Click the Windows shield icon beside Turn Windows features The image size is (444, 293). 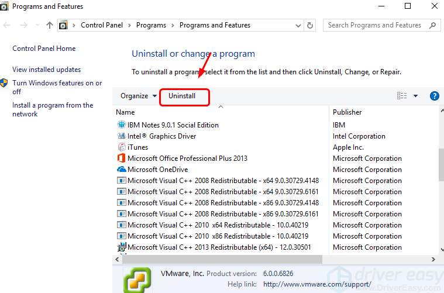(x=4, y=83)
